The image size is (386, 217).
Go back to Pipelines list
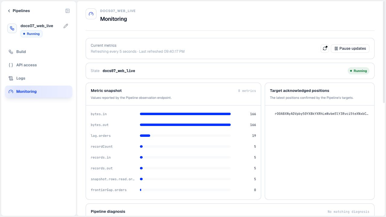pyautogui.click(x=19, y=11)
